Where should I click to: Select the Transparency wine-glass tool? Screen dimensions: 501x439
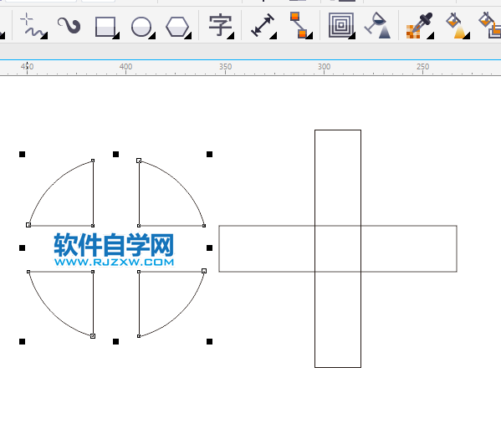[378, 26]
